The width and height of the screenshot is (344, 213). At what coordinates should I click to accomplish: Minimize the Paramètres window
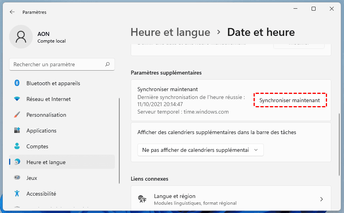point(295,9)
